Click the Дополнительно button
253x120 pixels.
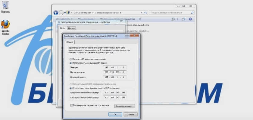(x=125, y=106)
